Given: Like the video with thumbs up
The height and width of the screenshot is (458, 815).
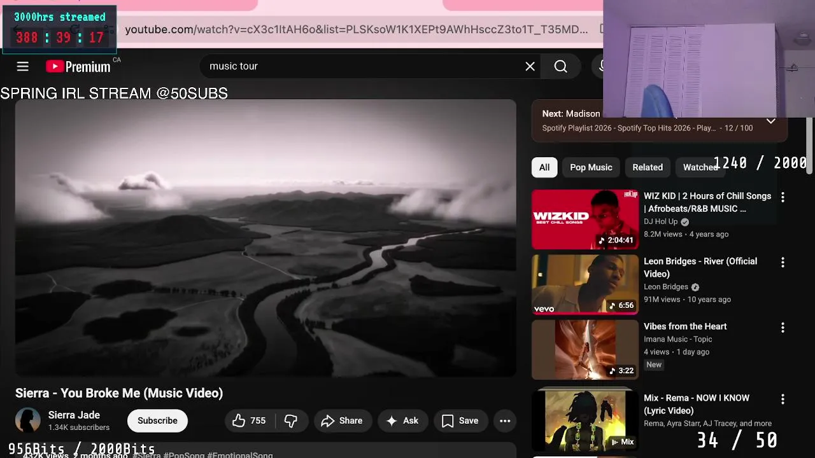Looking at the screenshot, I should (x=249, y=420).
